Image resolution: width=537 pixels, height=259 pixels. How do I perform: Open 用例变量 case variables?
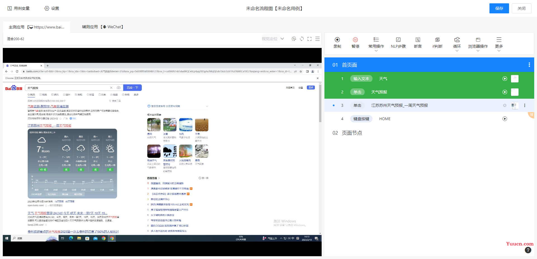18,8
